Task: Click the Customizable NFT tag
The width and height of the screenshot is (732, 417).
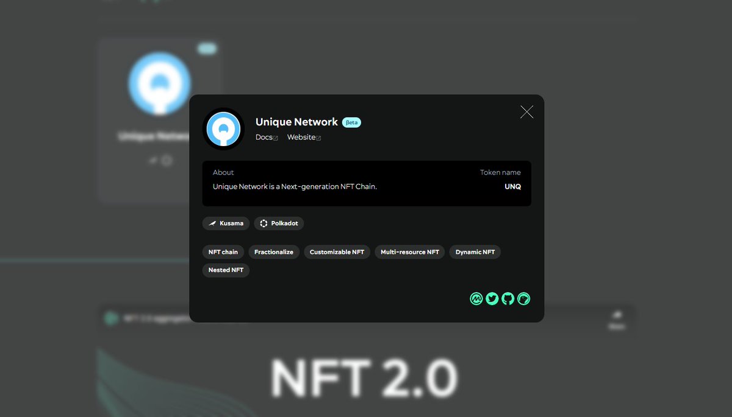Action: click(x=337, y=252)
